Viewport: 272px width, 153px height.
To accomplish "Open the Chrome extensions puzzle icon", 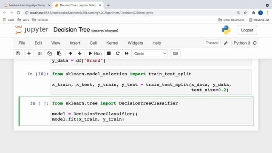I will [254, 13].
